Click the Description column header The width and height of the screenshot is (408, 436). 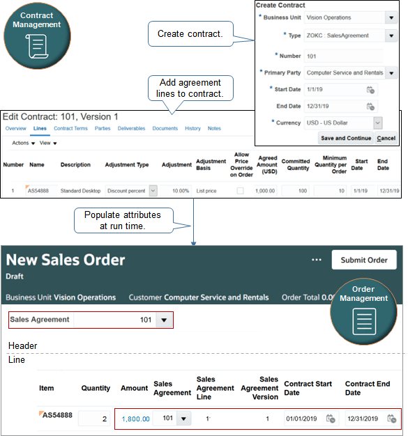75,164
